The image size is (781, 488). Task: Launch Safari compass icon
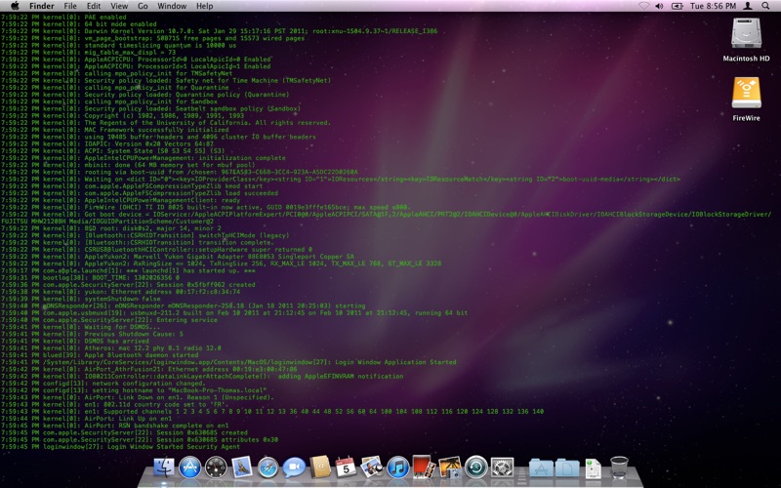point(267,468)
